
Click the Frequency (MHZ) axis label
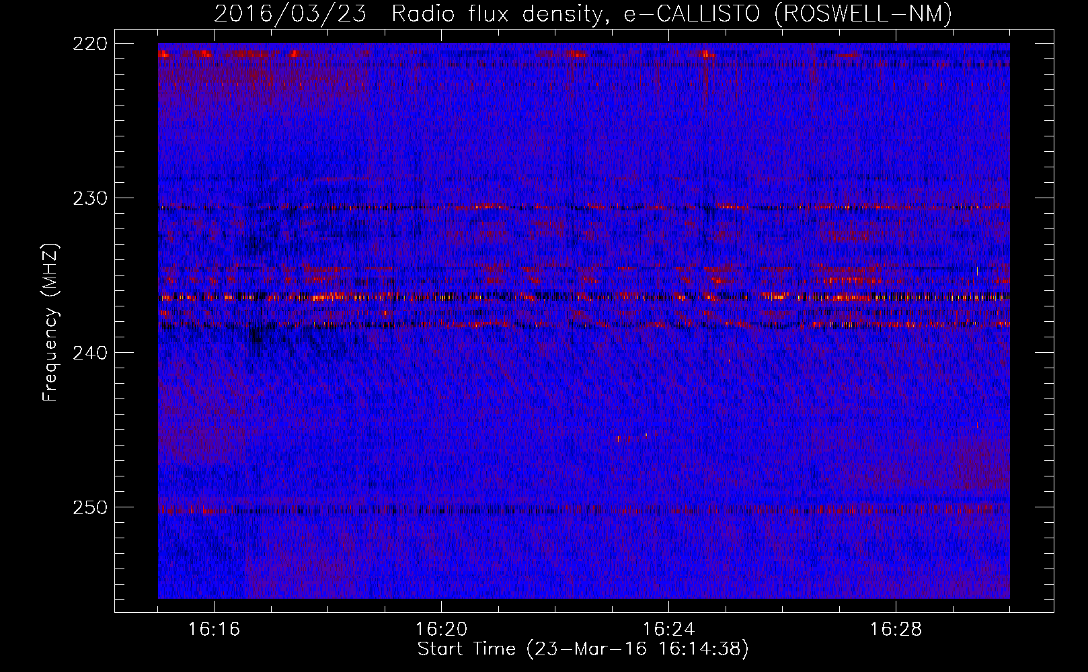click(50, 322)
